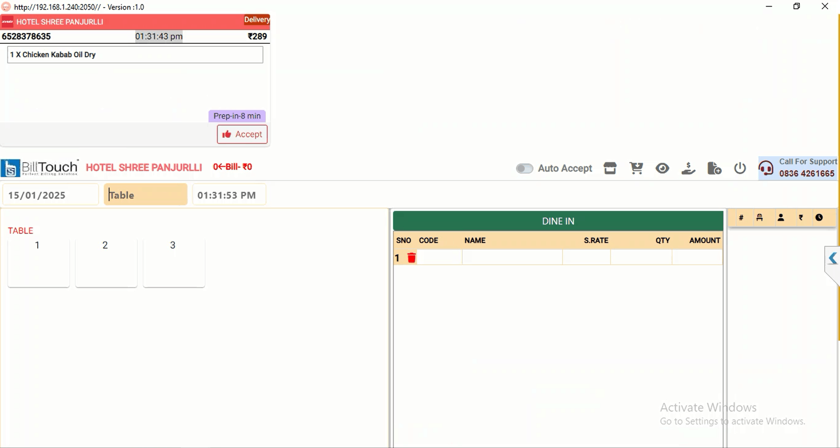Accept the Chicken Kabab delivery order

point(242,134)
